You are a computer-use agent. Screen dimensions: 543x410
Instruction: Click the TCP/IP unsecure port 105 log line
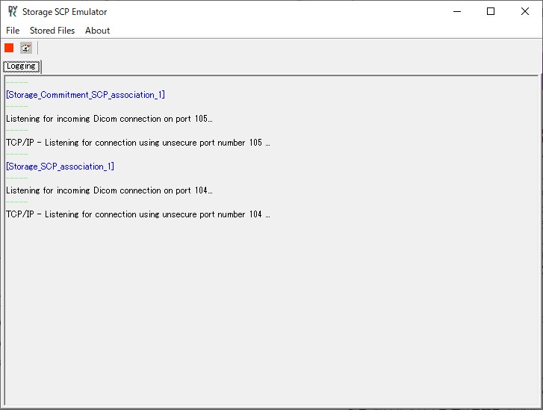pyautogui.click(x=137, y=143)
